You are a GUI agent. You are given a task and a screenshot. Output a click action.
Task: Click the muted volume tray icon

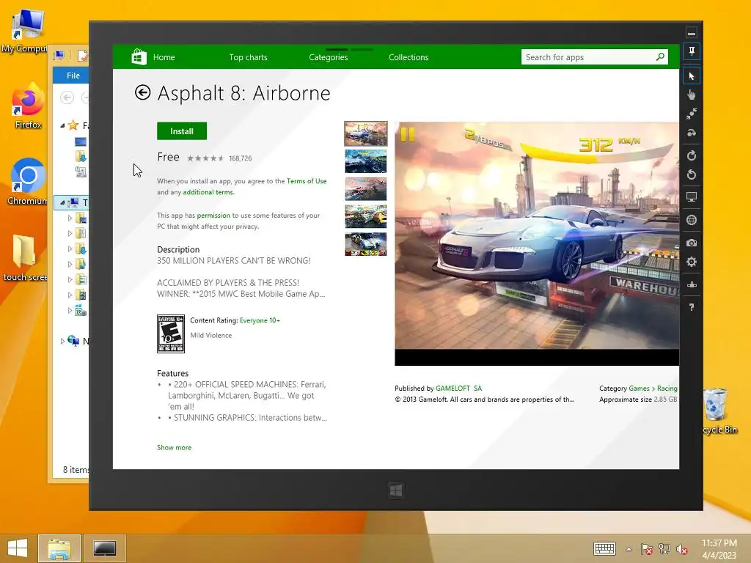tap(682, 549)
